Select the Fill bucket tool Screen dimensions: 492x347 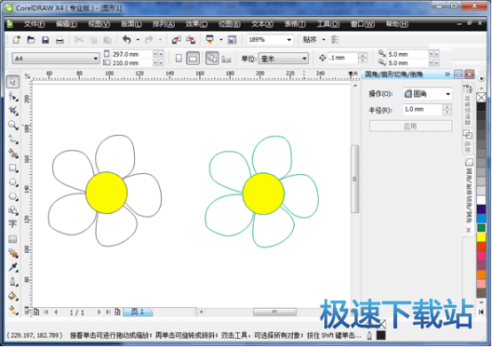[12, 296]
